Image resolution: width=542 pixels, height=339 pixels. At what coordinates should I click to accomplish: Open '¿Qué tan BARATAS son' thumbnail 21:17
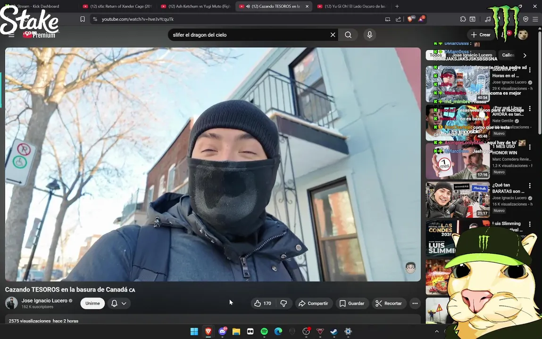coord(458,200)
